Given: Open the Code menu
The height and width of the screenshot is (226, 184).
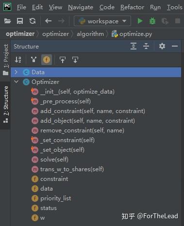Looking at the screenshot, I should (x=107, y=7).
